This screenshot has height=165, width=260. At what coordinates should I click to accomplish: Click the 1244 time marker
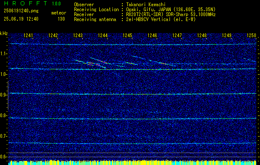click(103, 35)
